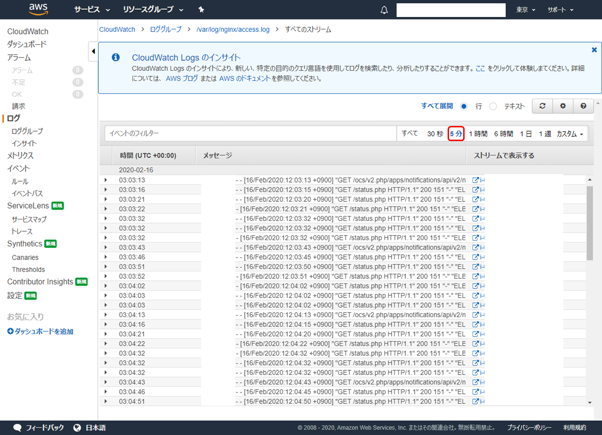Click the globe language icon in footer

77,428
